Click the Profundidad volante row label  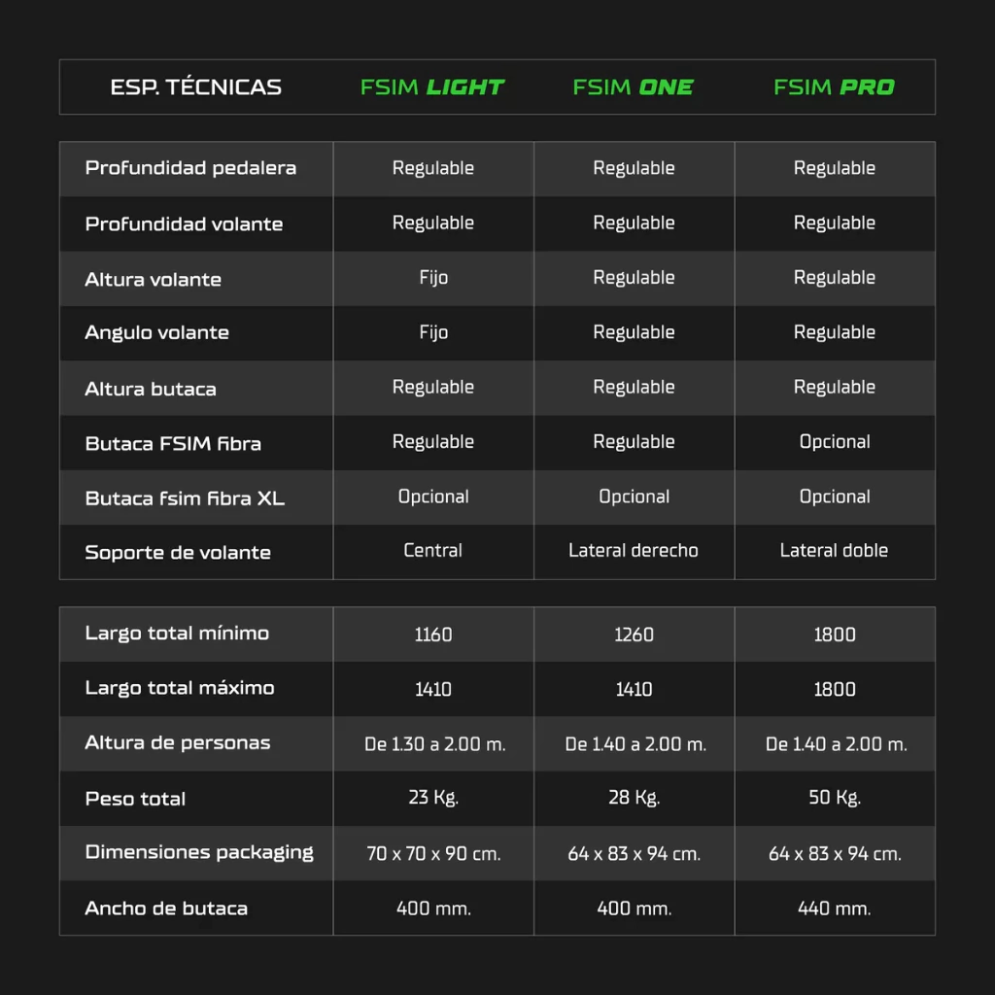(x=184, y=223)
